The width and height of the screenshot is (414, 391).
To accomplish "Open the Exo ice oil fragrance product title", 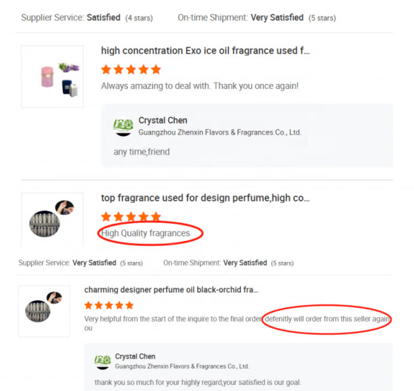I will point(205,51).
